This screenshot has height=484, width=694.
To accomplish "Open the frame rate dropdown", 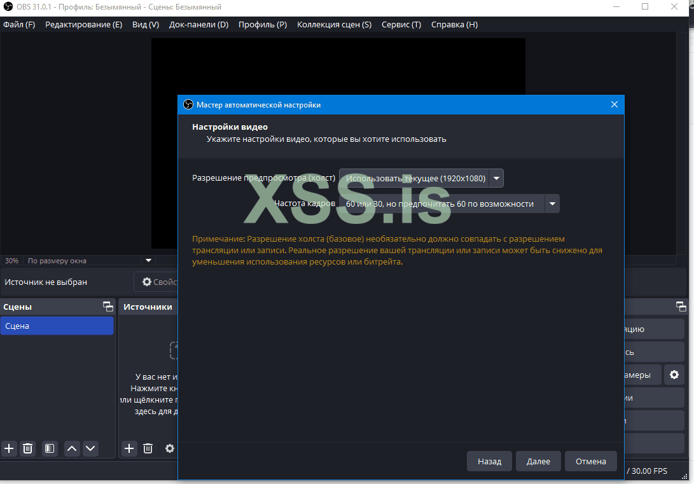I will coord(449,204).
